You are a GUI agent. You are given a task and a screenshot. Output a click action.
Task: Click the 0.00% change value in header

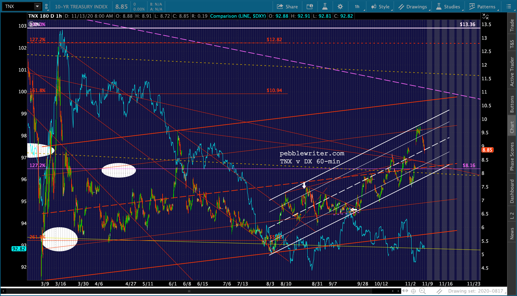pos(139,9)
